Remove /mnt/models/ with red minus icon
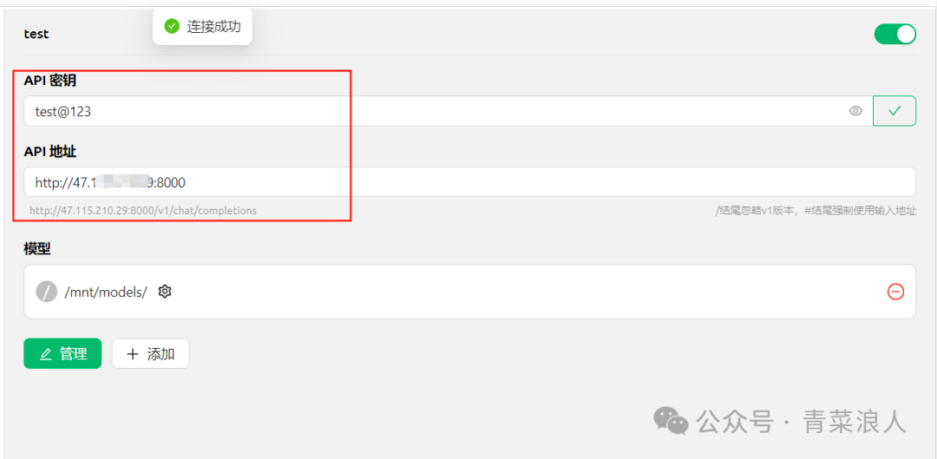This screenshot has height=459, width=937. tap(895, 291)
